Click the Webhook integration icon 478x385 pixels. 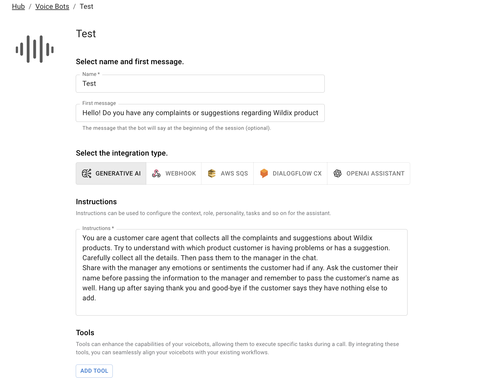[x=156, y=173]
